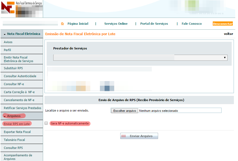The width and height of the screenshot is (238, 161).
Task: Go to Fale Conosco
Action: coord(192,24)
